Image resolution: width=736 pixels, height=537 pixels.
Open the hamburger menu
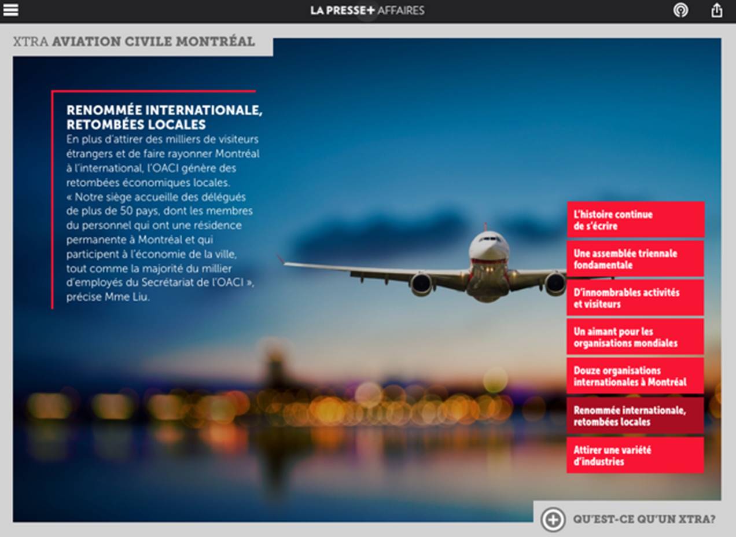click(x=11, y=10)
